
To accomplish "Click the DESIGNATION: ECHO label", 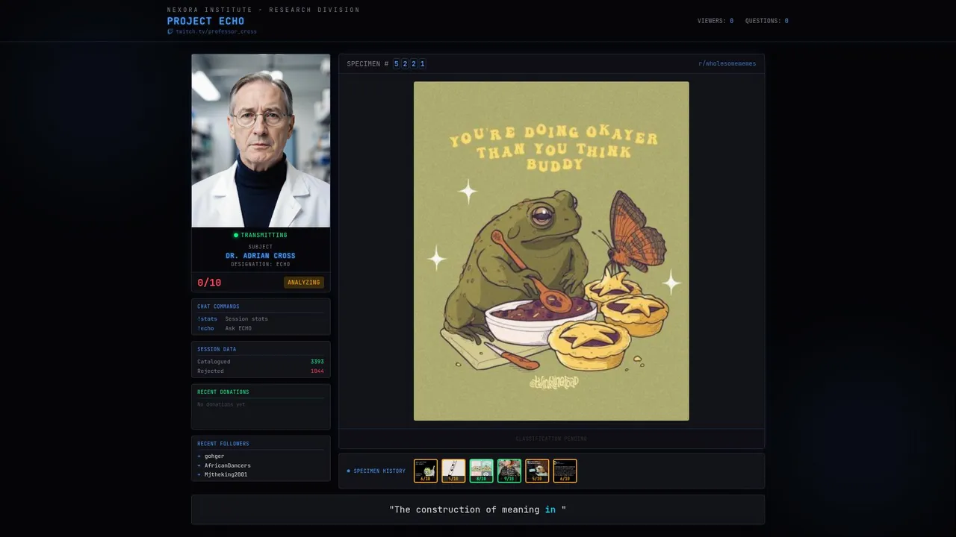I will click(261, 264).
